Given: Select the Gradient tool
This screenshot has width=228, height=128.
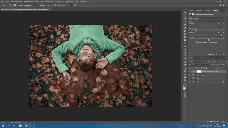Looking at the screenshot, I should click(185, 55).
